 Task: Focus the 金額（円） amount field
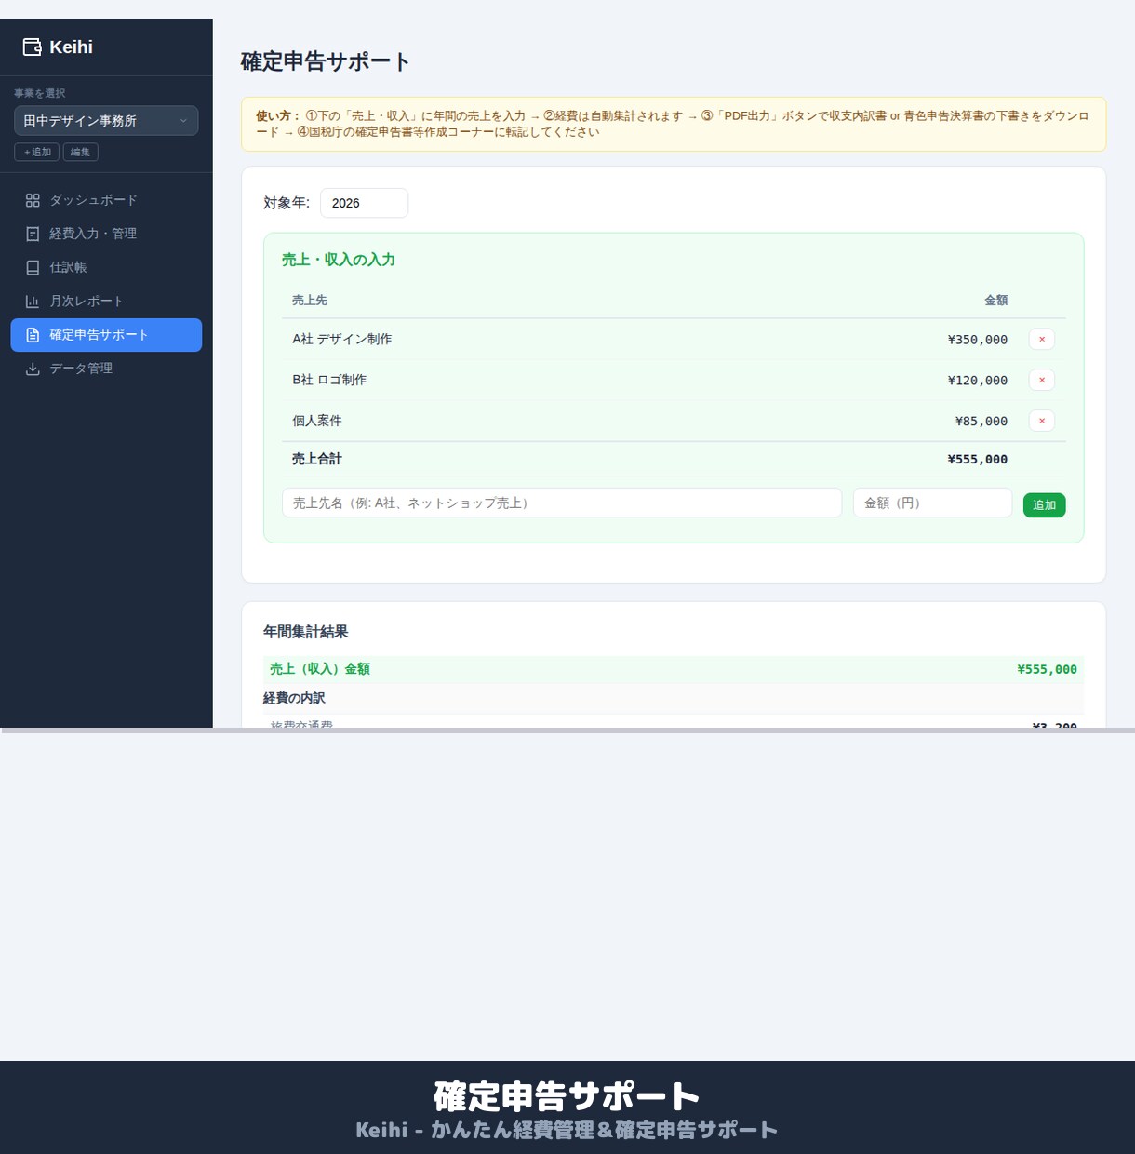(932, 503)
